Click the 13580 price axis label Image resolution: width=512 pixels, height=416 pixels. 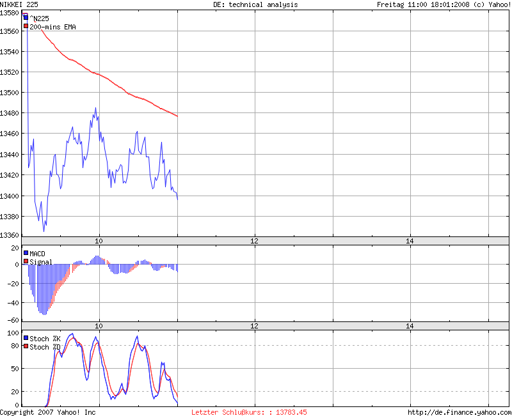click(x=10, y=13)
